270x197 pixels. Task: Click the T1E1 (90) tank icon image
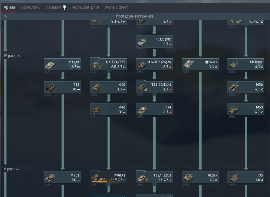tap(142, 42)
